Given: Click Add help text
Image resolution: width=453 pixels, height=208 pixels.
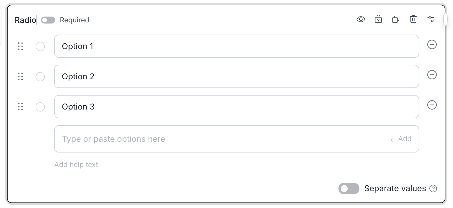Looking at the screenshot, I should [76, 165].
